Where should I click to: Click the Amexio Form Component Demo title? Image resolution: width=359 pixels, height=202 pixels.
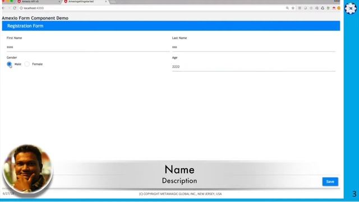click(x=35, y=18)
